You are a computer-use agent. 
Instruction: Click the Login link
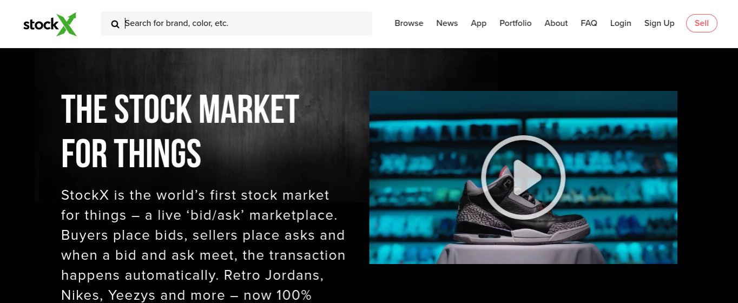[x=621, y=23]
